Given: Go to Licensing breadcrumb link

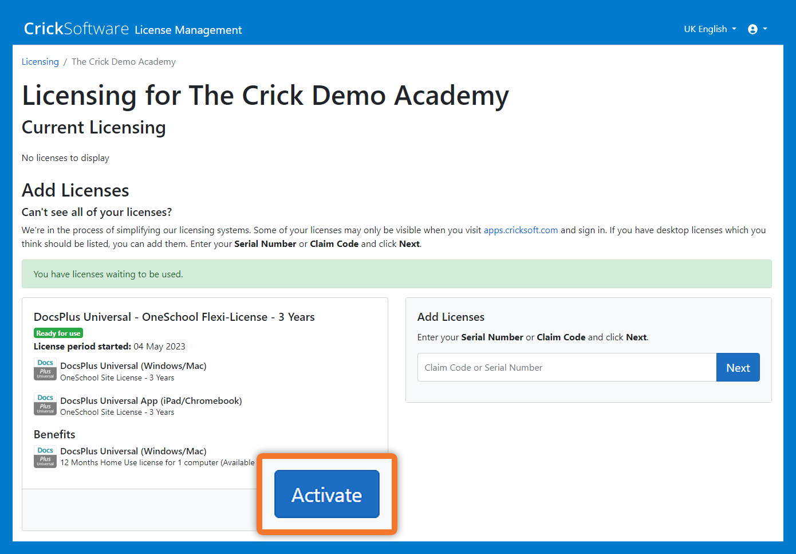Looking at the screenshot, I should (40, 62).
